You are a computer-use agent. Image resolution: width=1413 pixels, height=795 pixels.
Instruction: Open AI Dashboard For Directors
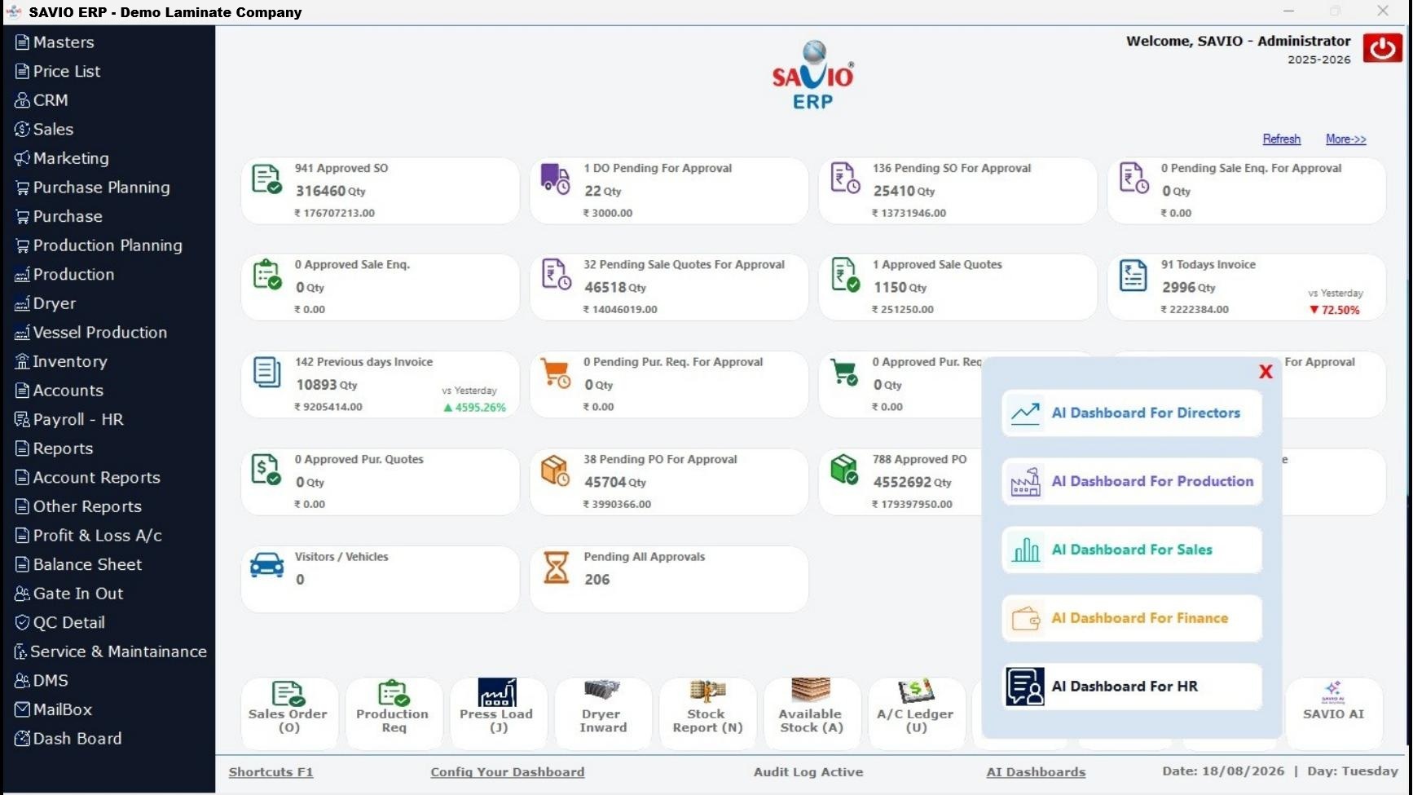pyautogui.click(x=1132, y=413)
